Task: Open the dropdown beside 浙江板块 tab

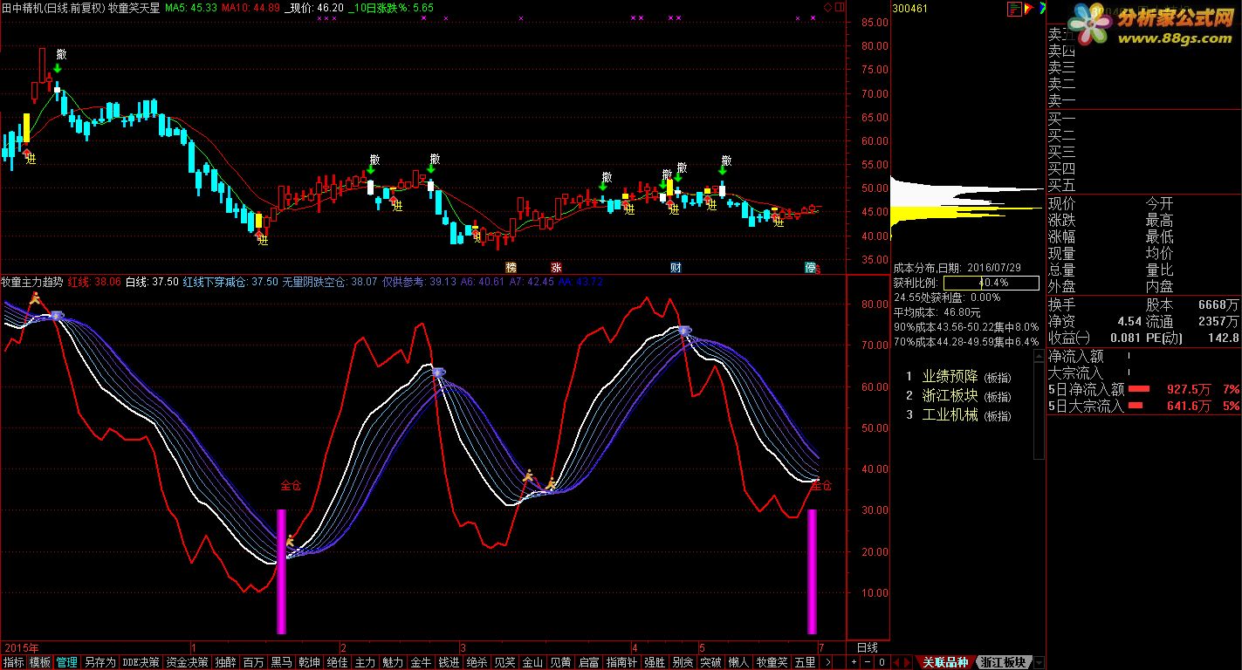Action: 1039,662
